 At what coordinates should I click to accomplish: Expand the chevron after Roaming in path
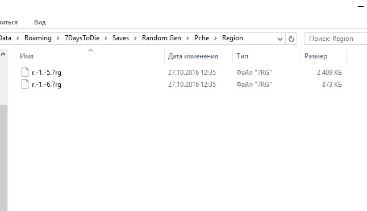58,38
